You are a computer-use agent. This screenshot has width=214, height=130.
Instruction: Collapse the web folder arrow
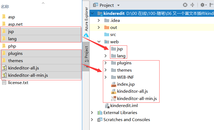click(x=99, y=42)
